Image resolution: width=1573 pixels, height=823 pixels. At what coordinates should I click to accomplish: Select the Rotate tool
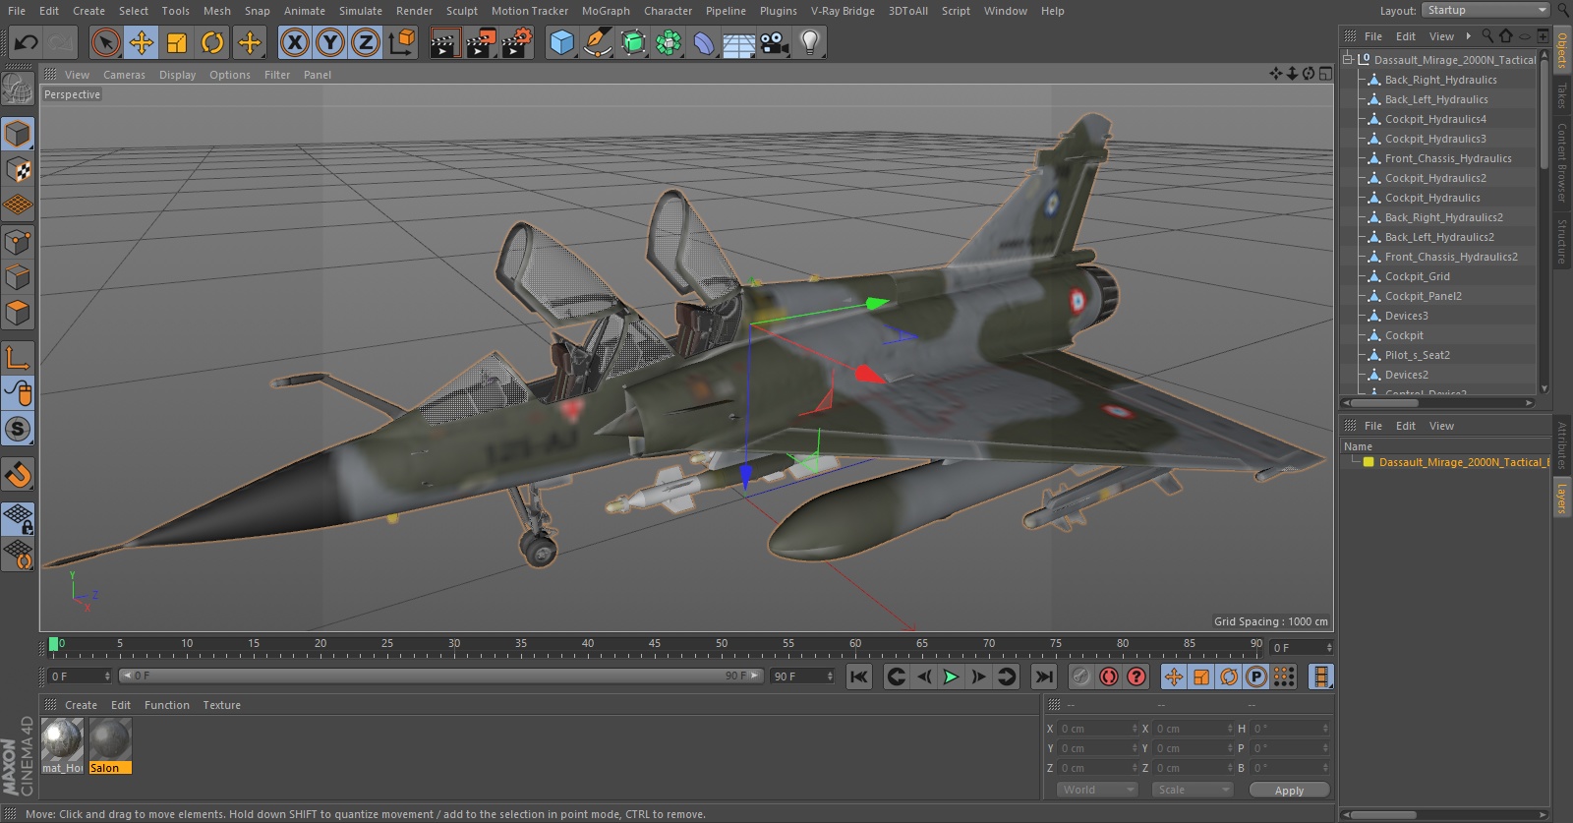[x=212, y=42]
